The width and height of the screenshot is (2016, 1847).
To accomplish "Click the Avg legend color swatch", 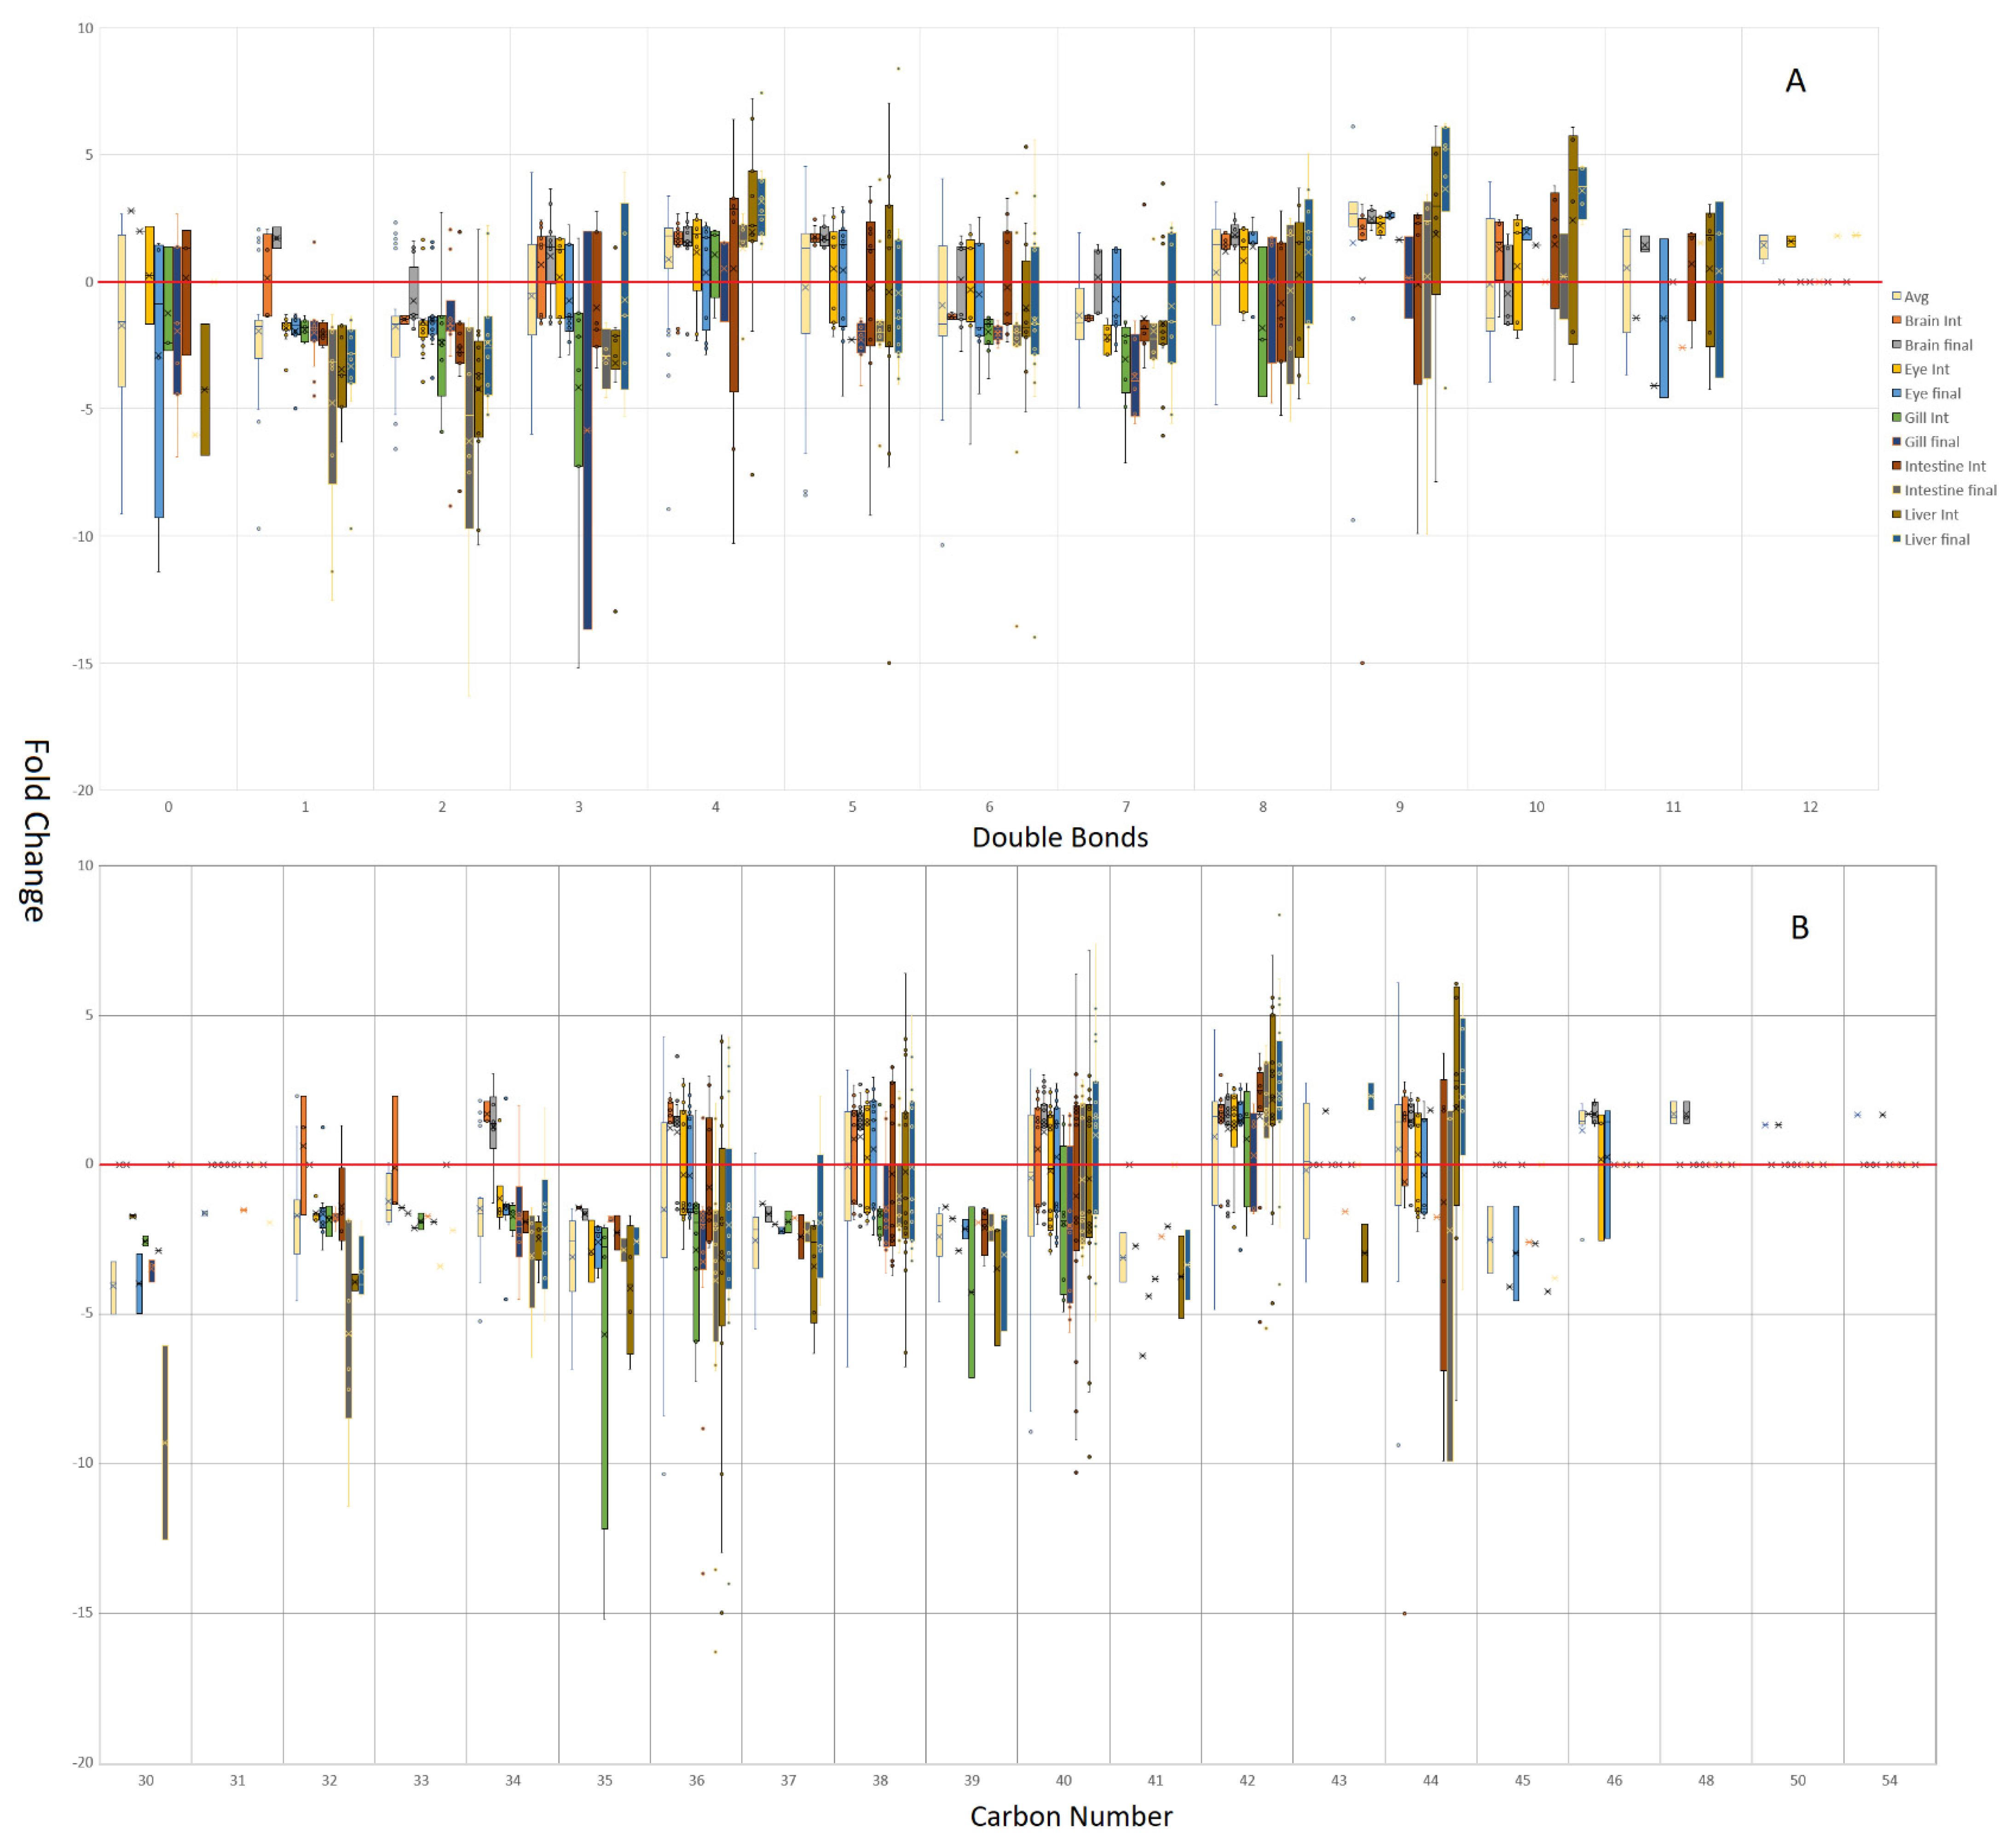I will [1896, 297].
